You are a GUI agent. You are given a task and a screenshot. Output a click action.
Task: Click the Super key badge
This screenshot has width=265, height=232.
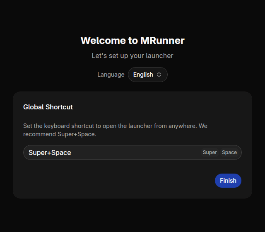click(x=210, y=152)
